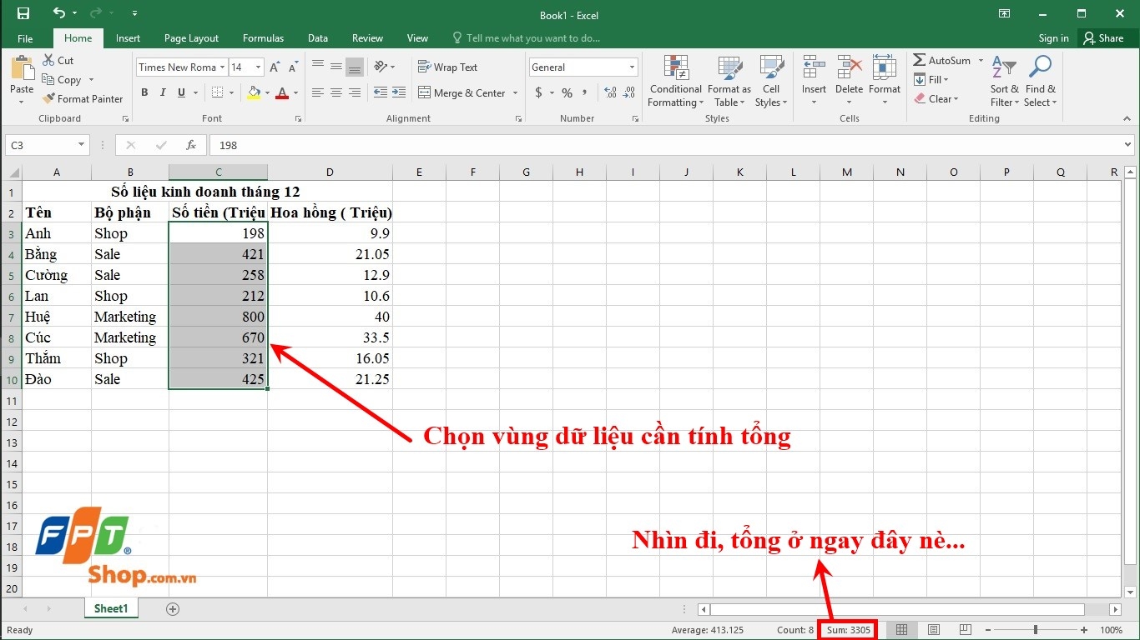Click the Paste clipboard icon
This screenshot has width=1140, height=640.
coord(22,68)
